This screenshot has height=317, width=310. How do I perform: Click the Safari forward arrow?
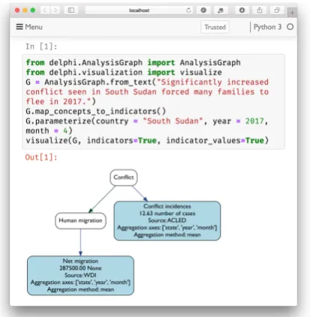coord(56,10)
